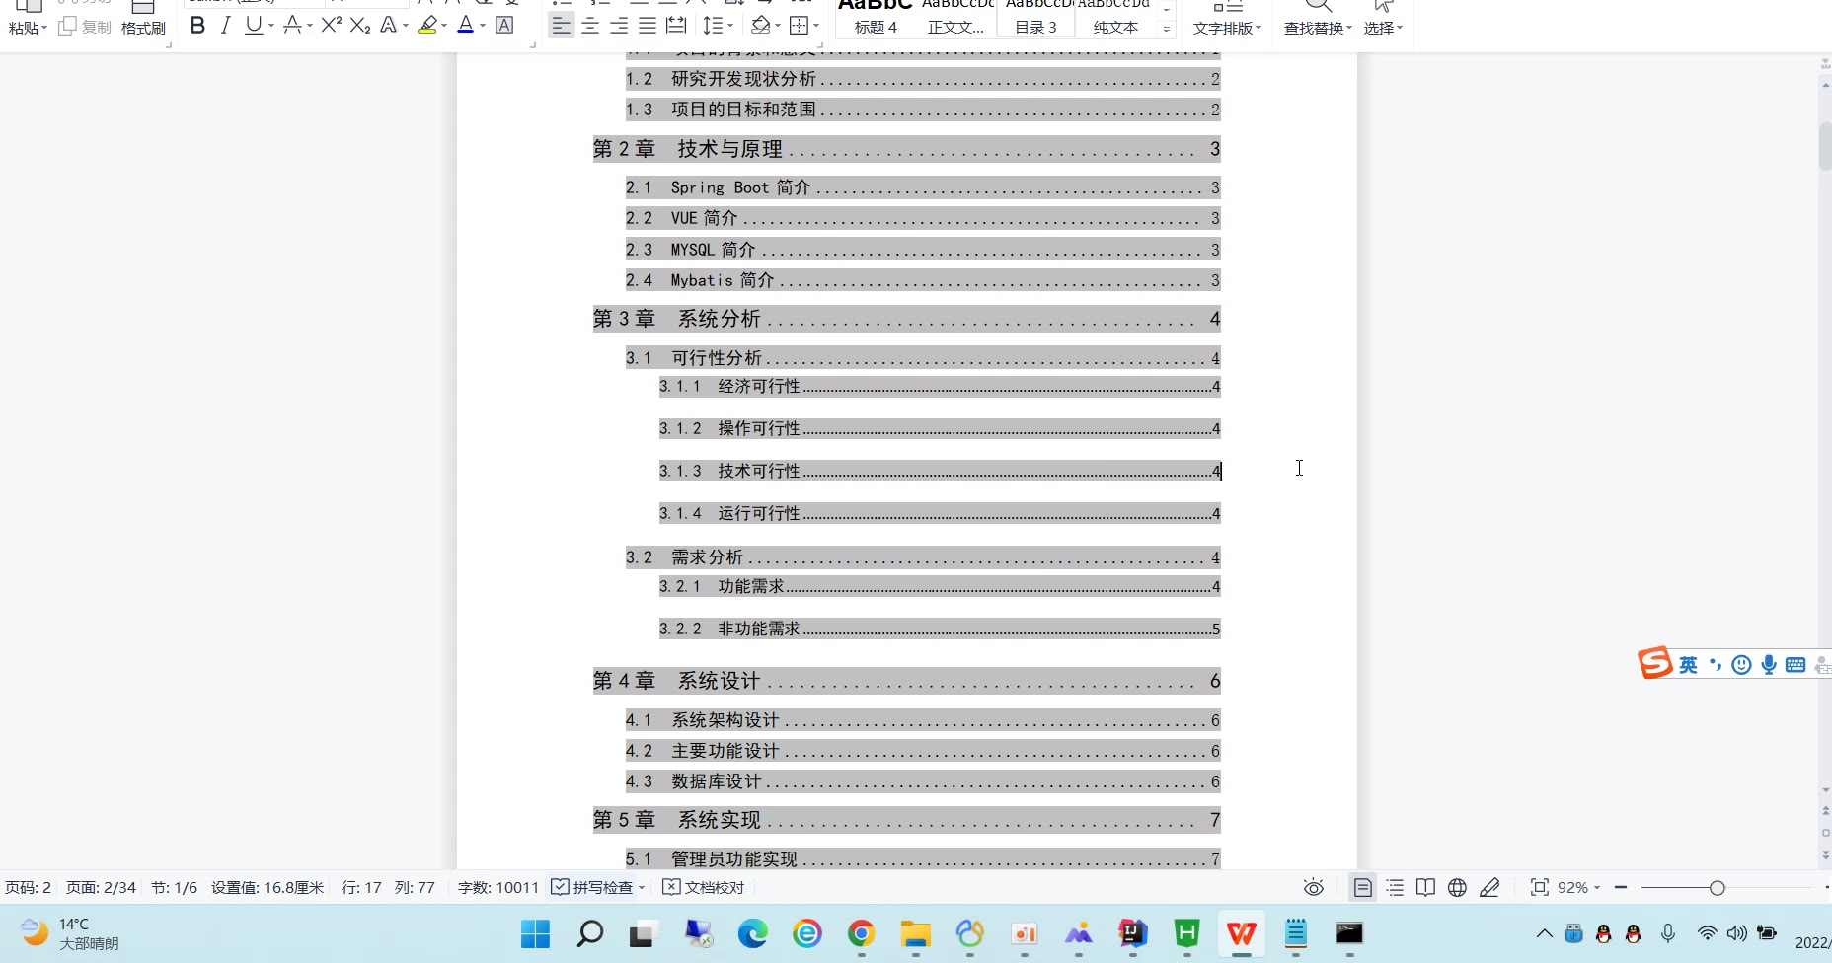Toggle eye protection mode icon in status bar
Image resolution: width=1832 pixels, height=963 pixels.
coord(1313,888)
